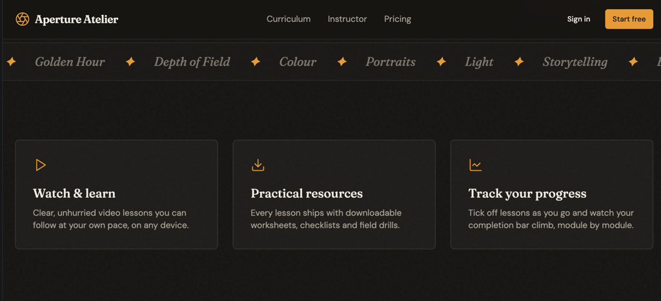Click the download icon above Practical resources
The image size is (661, 301).
point(258,165)
